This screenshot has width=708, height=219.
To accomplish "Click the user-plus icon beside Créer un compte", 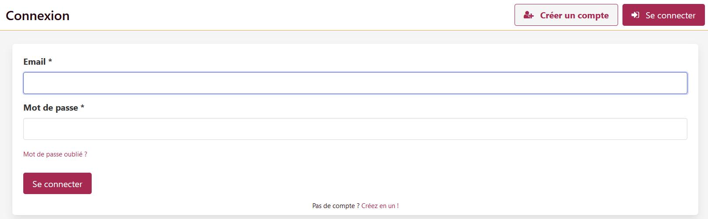I will [529, 15].
